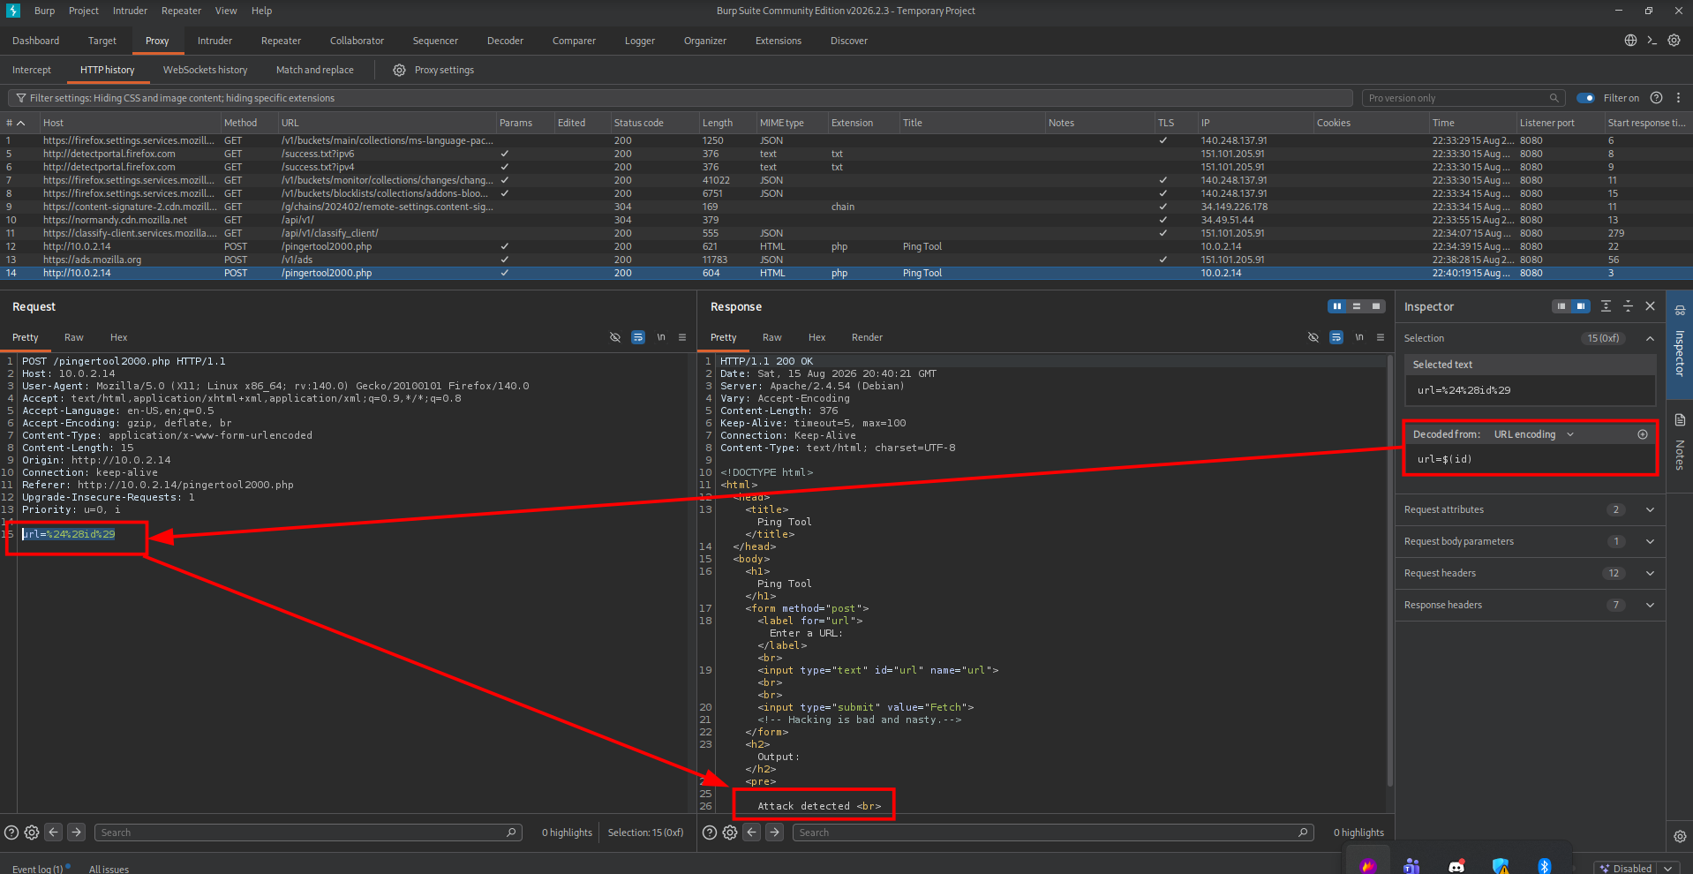Go to previous match in Request search
This screenshot has width=1693, height=874.
coord(54,833)
